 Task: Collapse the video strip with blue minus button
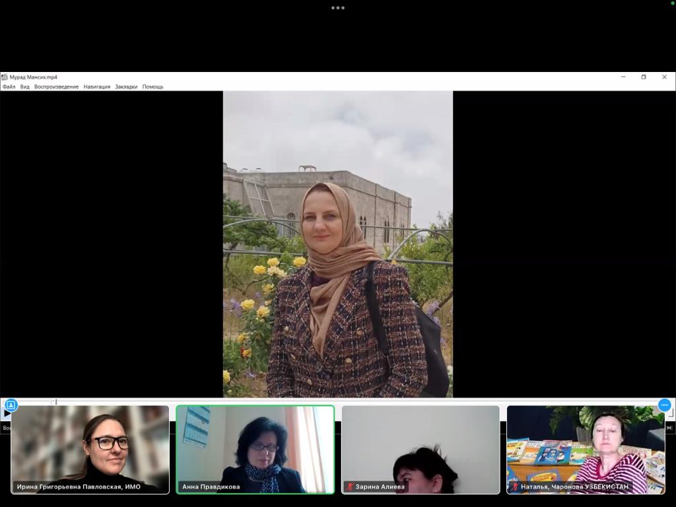(x=665, y=405)
